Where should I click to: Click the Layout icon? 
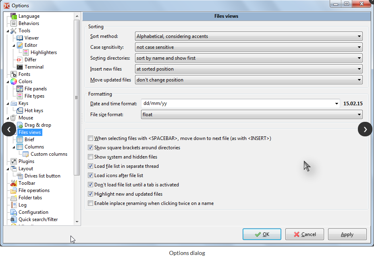tap(14, 169)
